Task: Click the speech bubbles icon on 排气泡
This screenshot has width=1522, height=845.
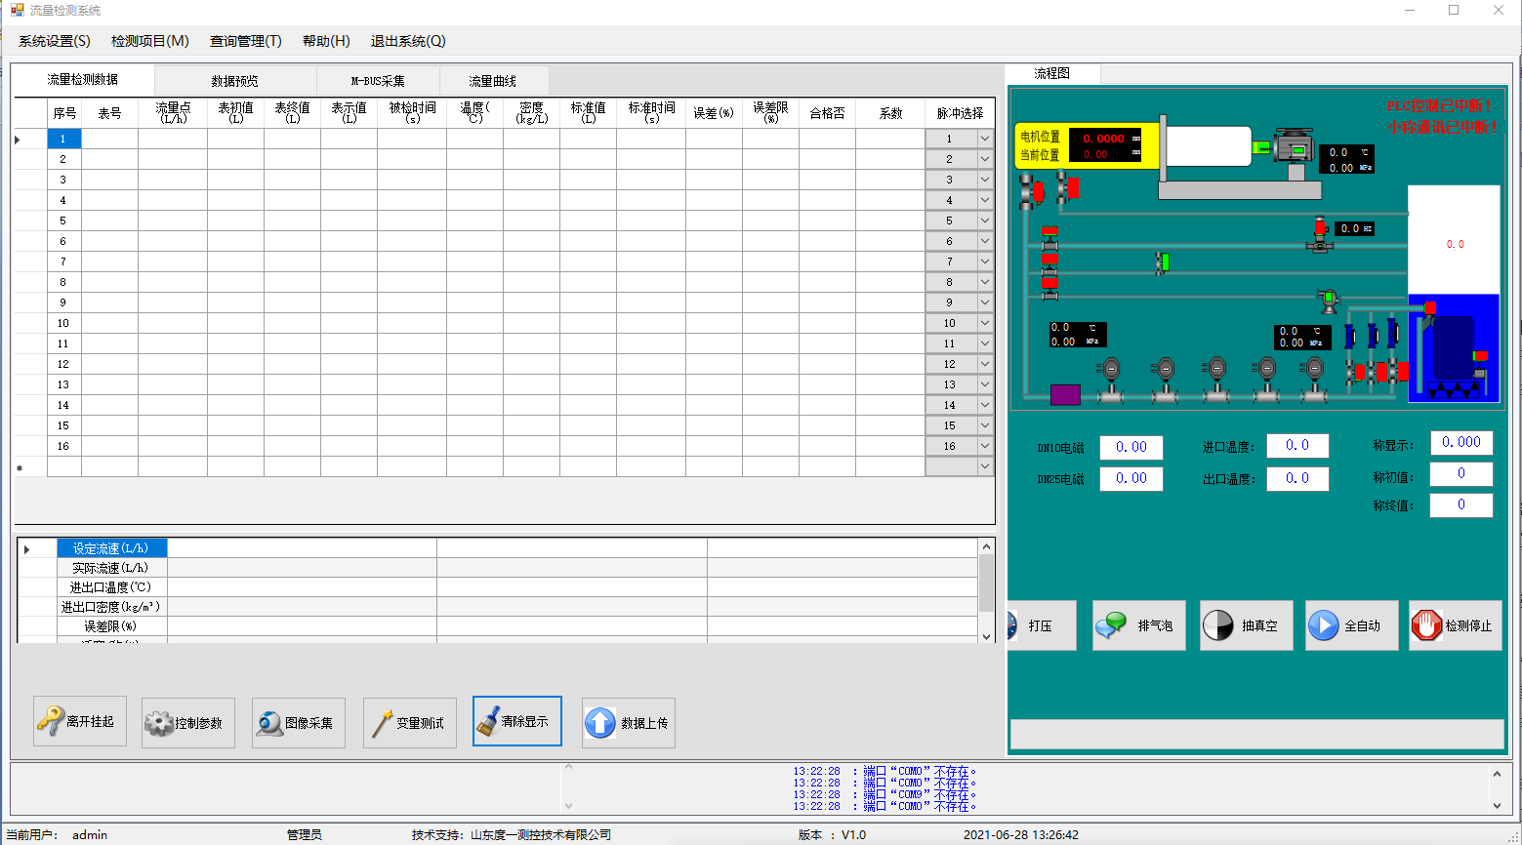Action: [x=1111, y=625]
